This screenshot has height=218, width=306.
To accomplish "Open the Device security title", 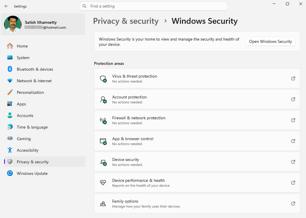I will 125,160.
